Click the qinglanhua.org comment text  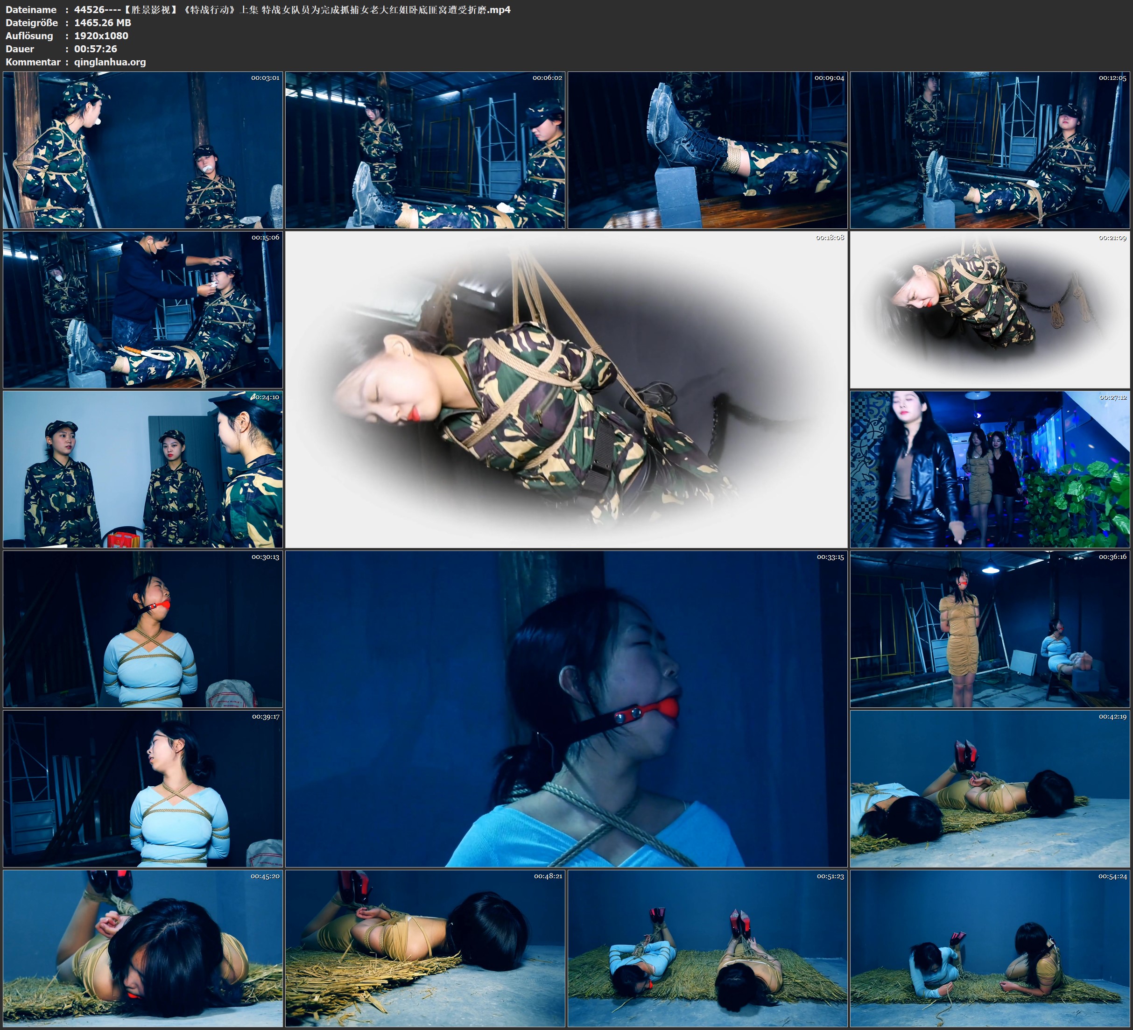click(x=110, y=62)
